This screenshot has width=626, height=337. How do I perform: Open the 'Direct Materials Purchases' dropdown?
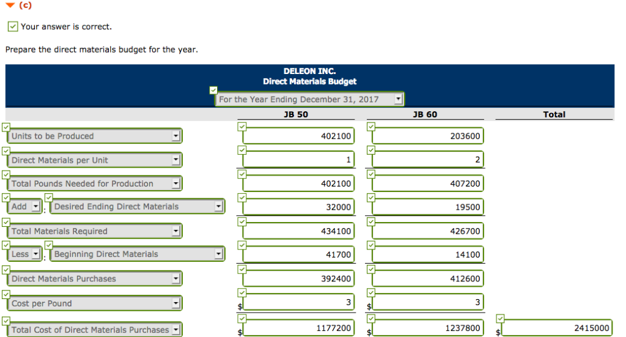coord(95,278)
